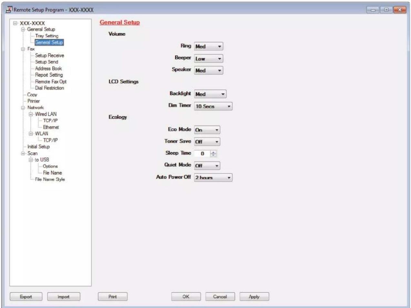411x308 pixels.
Task: Open Address Book in the tree
Action: tap(48, 68)
